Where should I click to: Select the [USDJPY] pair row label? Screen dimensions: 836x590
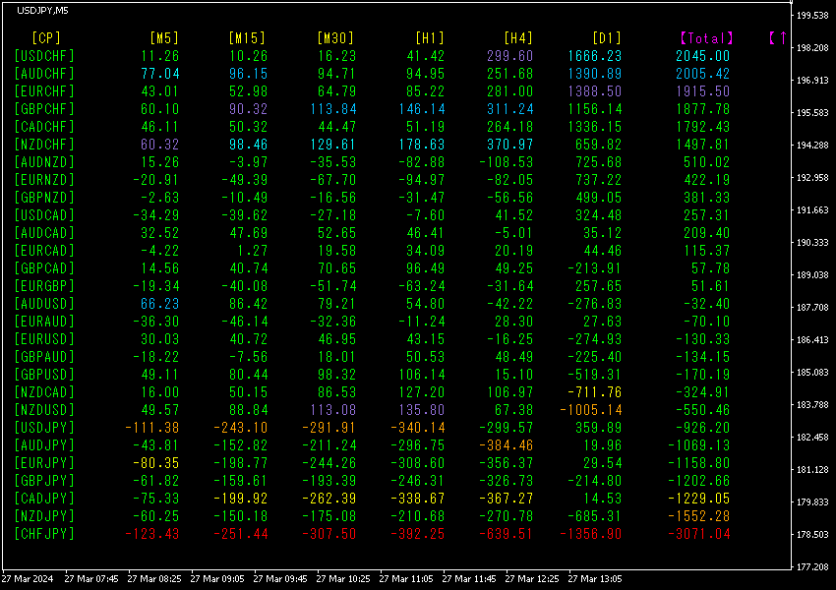click(44, 428)
